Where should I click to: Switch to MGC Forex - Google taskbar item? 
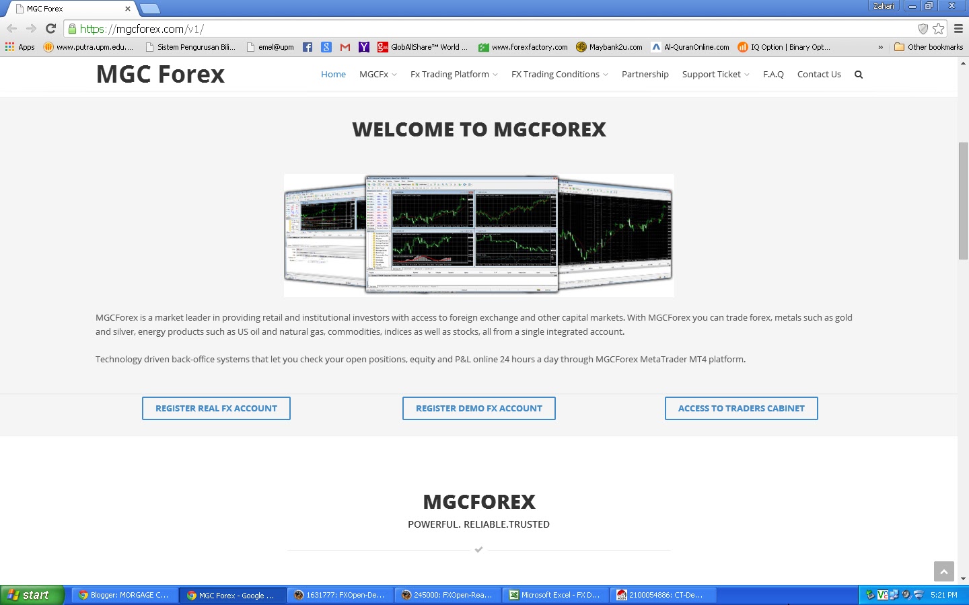coord(232,595)
